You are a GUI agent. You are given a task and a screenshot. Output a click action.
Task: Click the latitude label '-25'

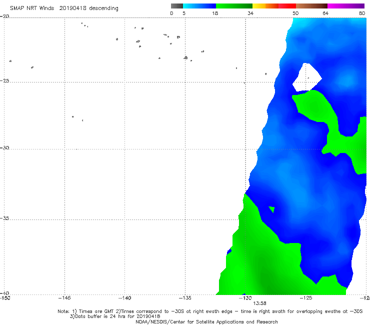[x=4, y=80]
